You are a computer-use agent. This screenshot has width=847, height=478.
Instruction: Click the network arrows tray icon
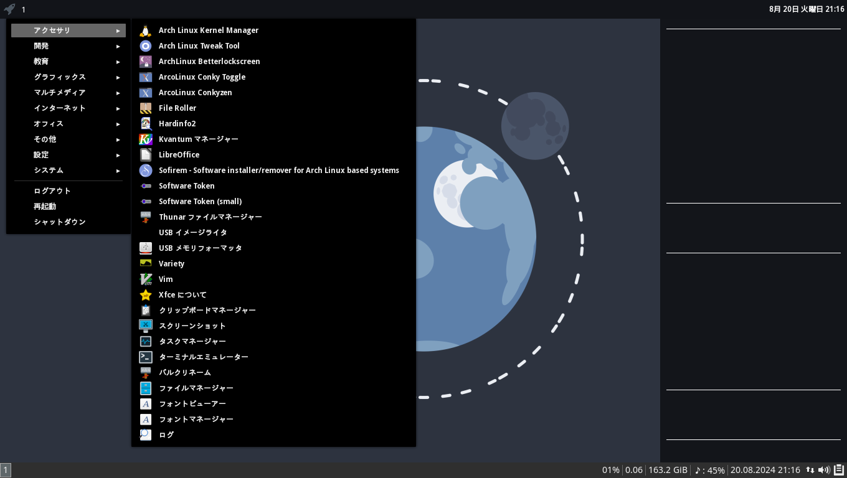(810, 470)
